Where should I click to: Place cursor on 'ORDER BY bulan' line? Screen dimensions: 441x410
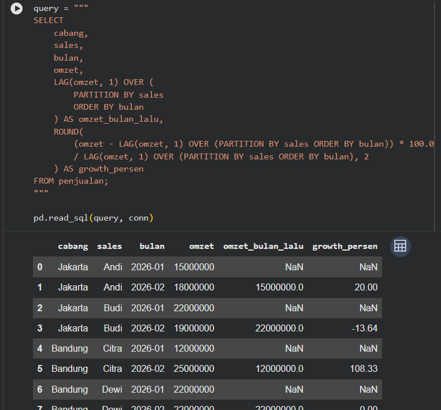[108, 107]
